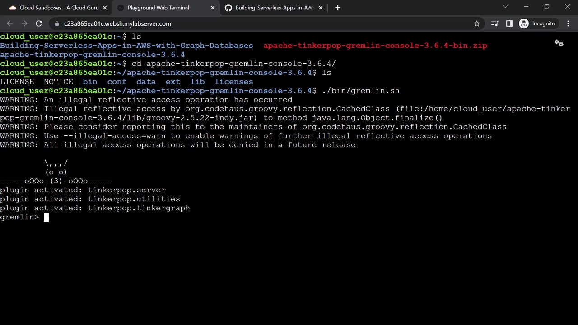Click at the gremlin> prompt cursor
Image resolution: width=578 pixels, height=325 pixels.
(x=46, y=217)
